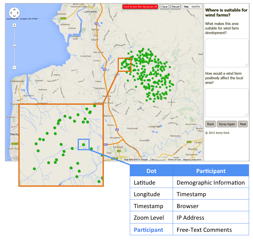The height and width of the screenshot is (241, 253).
Task: Click the positive effects text box
Action: (x=227, y=103)
